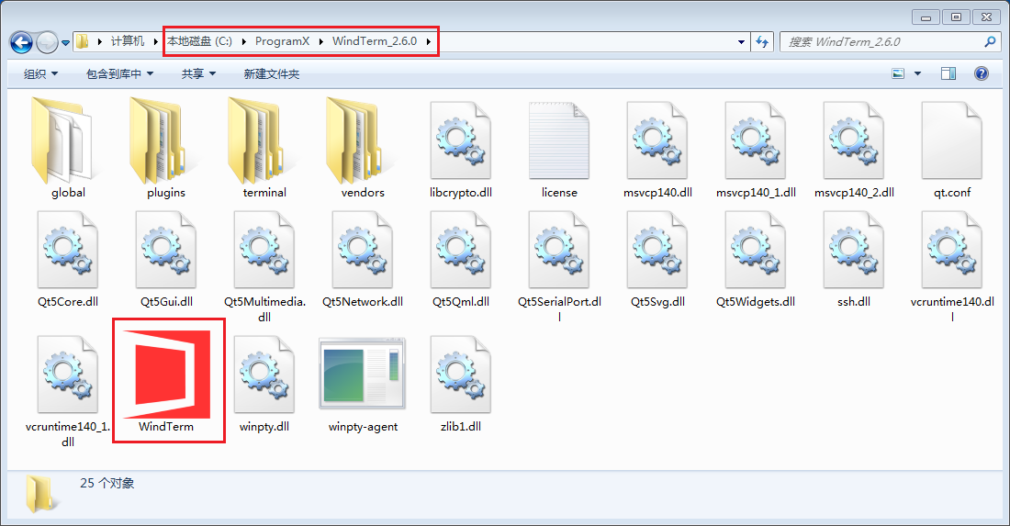The width and height of the screenshot is (1010, 526).
Task: Click the refresh button beside address bar
Action: 761,42
